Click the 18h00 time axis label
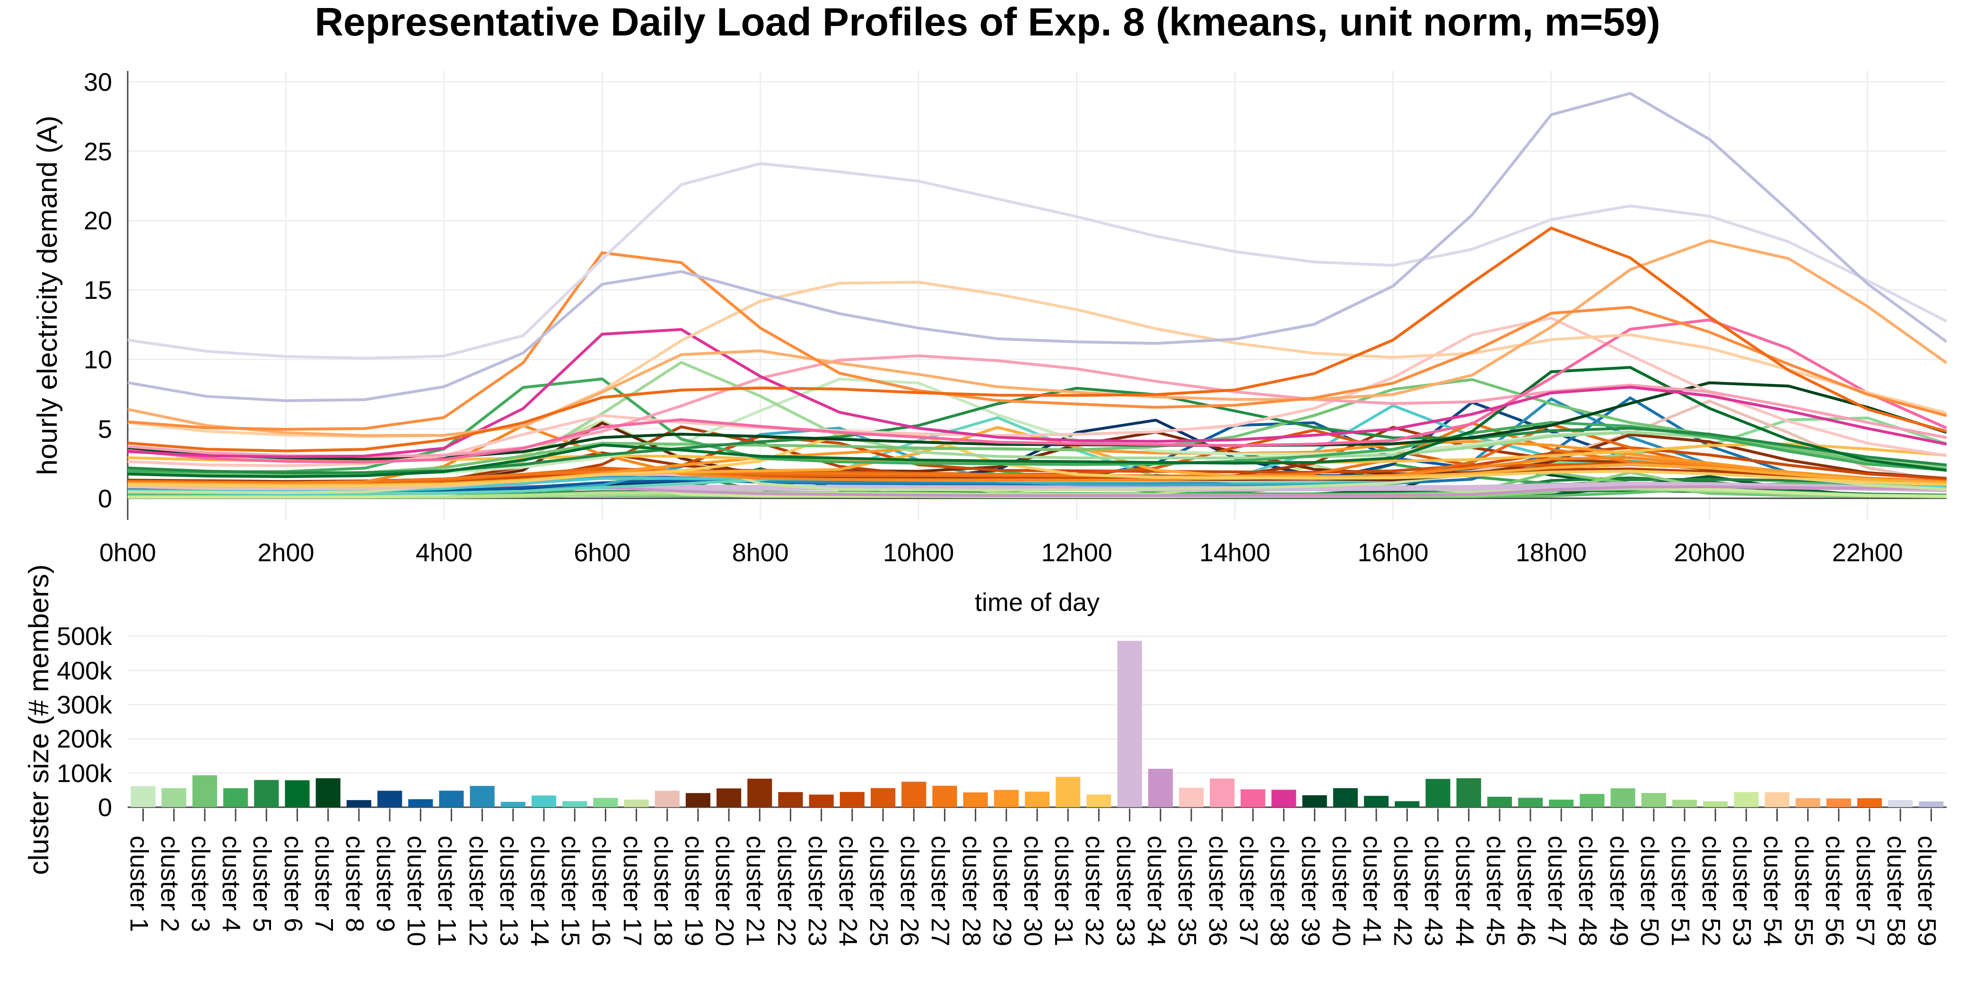The width and height of the screenshot is (1975, 983). 1551,553
